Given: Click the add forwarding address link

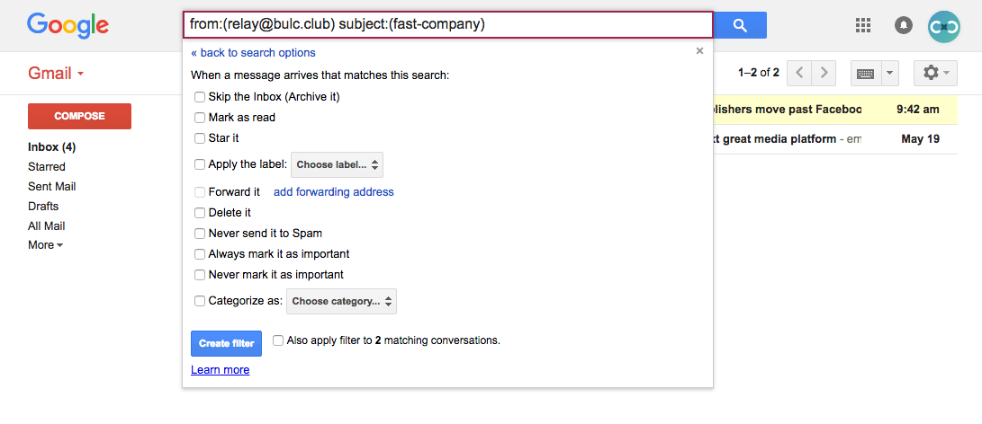Looking at the screenshot, I should tap(333, 192).
